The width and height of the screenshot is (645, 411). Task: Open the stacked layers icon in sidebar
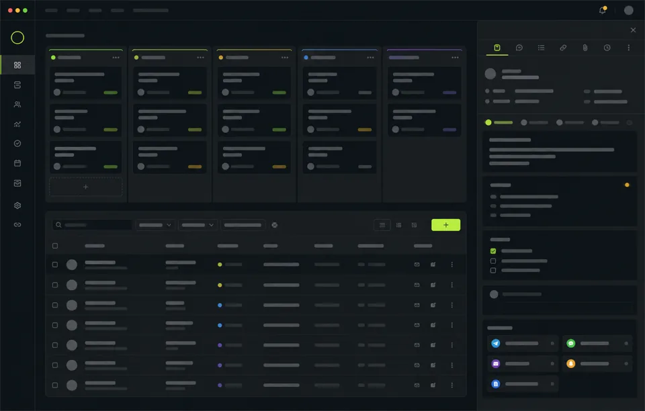point(17,85)
